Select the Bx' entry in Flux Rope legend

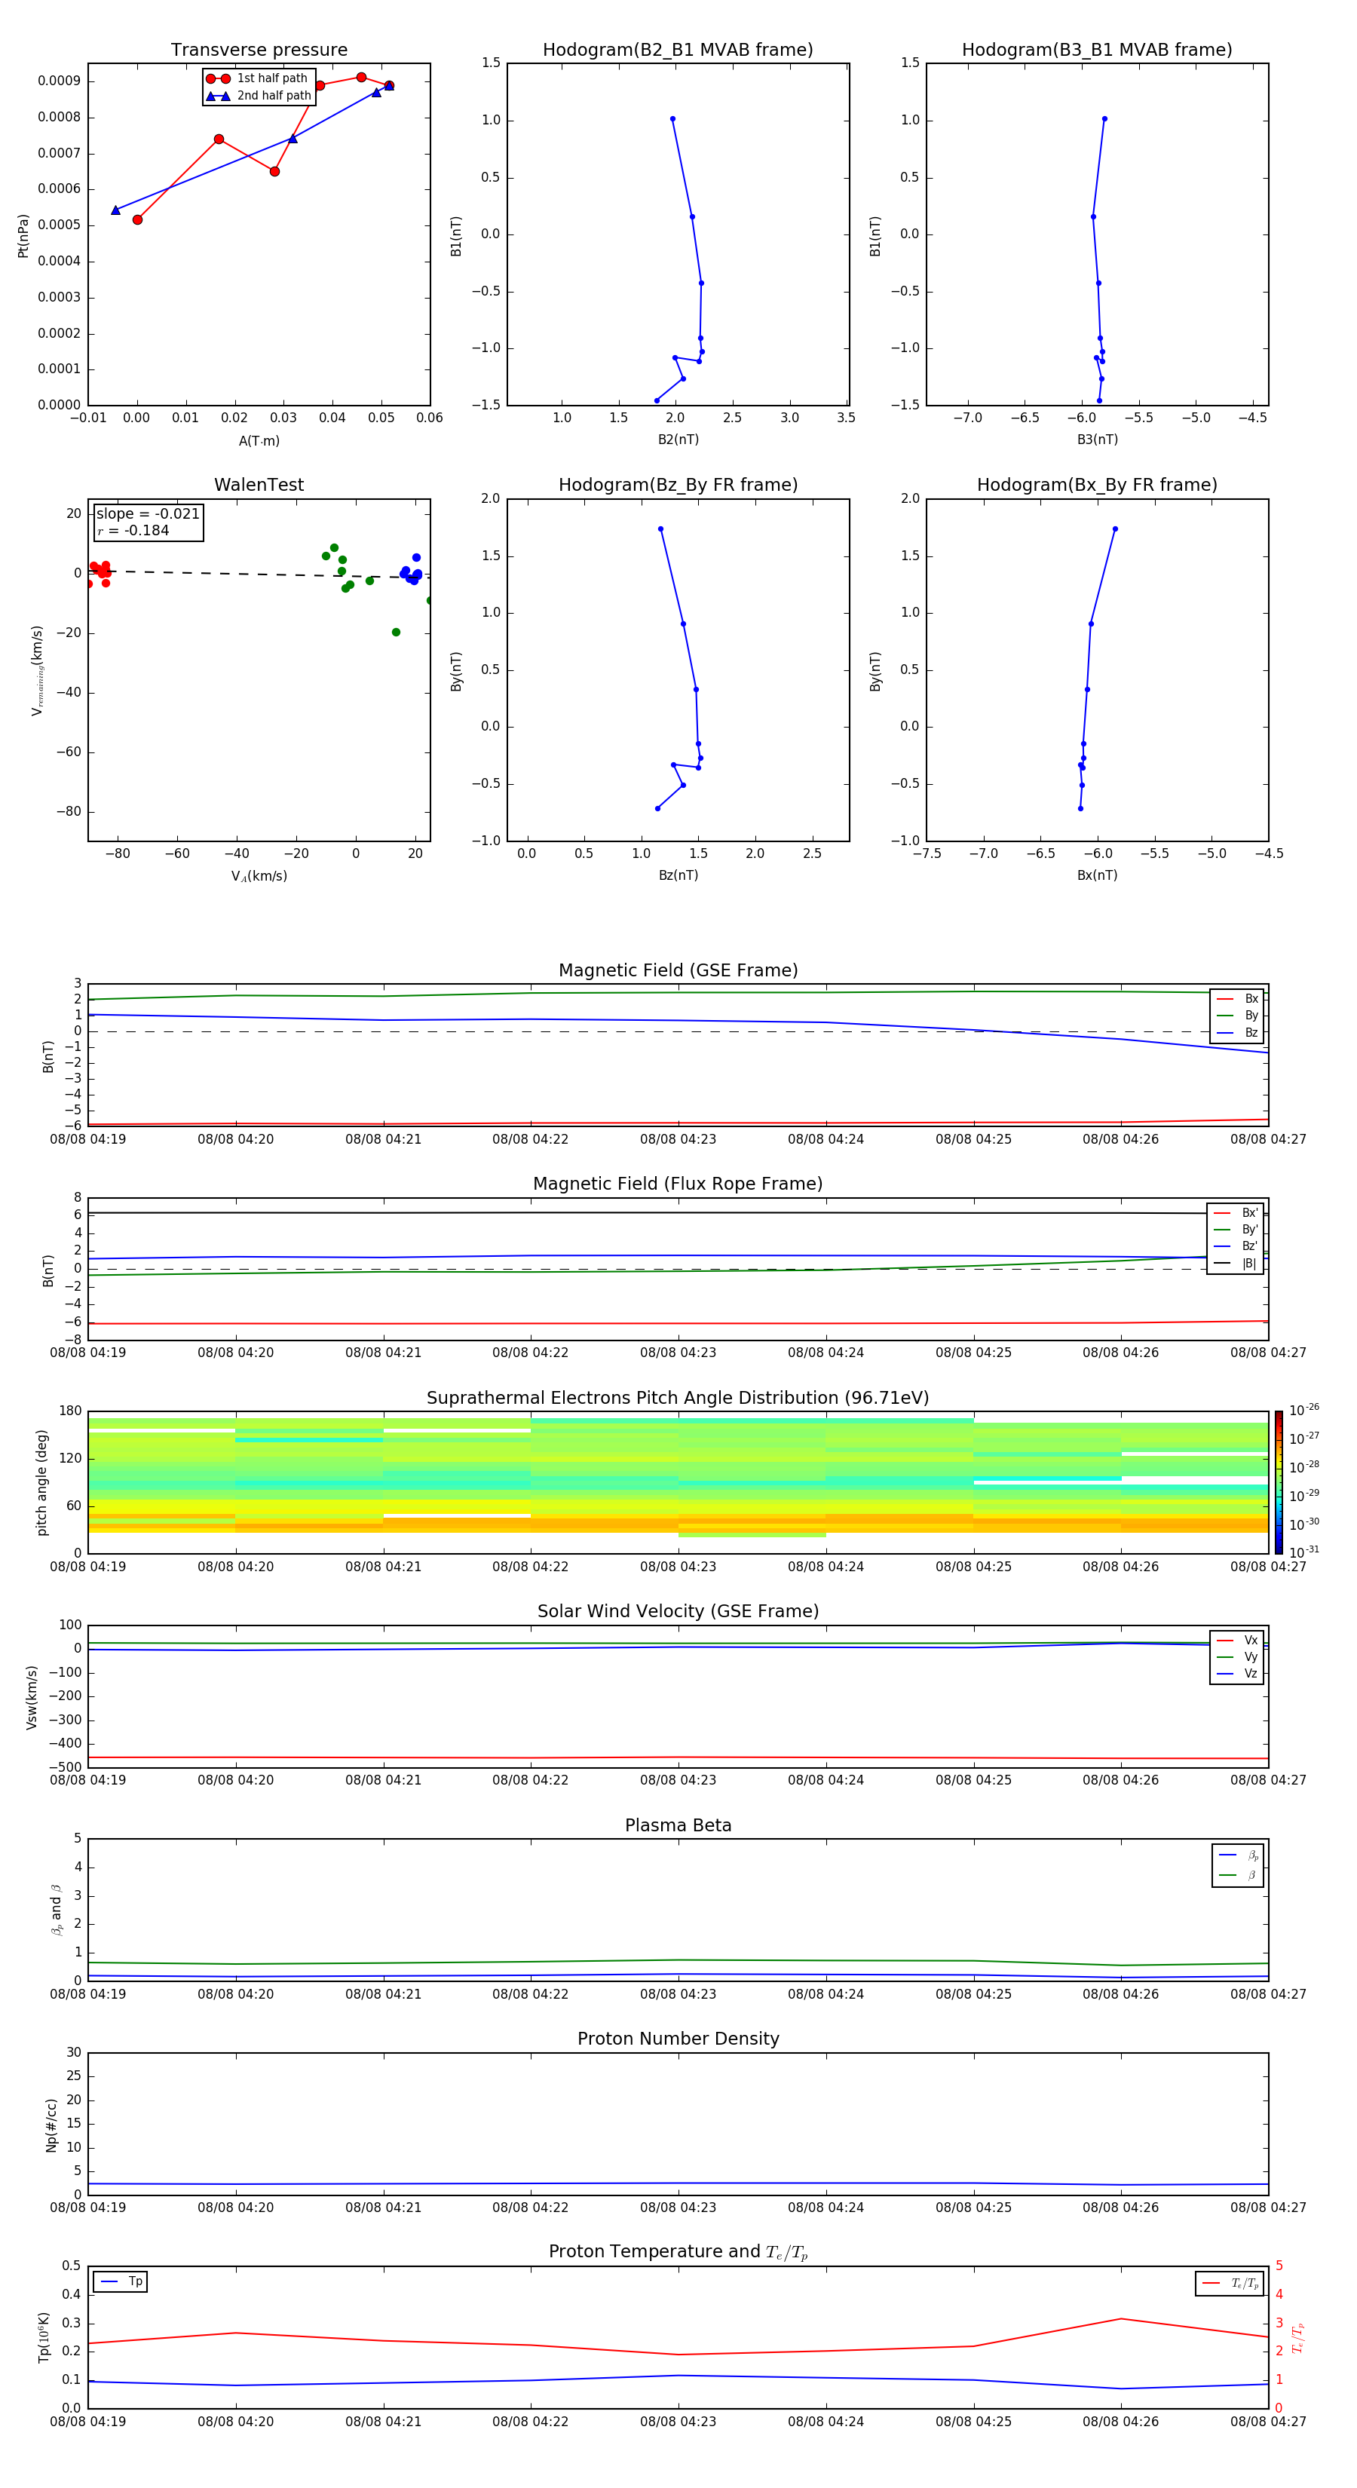click(1236, 1213)
